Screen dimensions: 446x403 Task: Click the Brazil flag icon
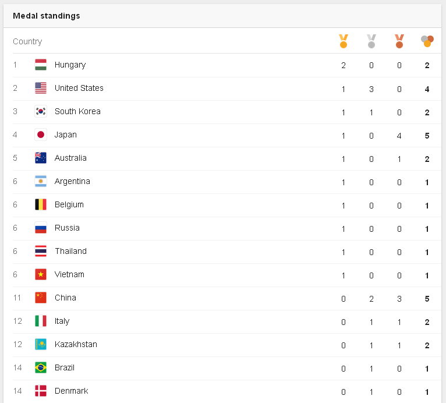point(41,367)
